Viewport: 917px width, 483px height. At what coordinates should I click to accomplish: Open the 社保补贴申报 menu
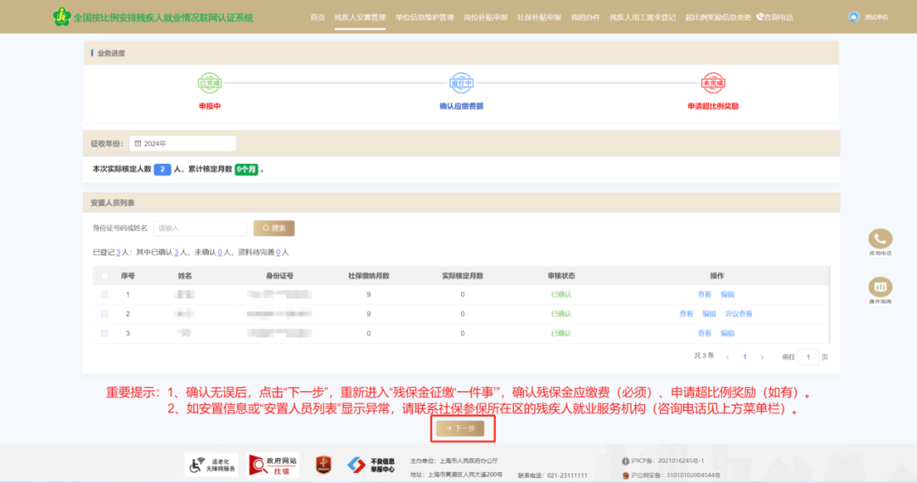(x=539, y=18)
